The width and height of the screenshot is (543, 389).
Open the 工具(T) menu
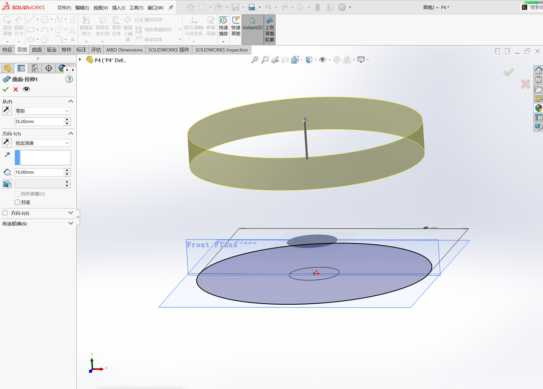[136, 7]
